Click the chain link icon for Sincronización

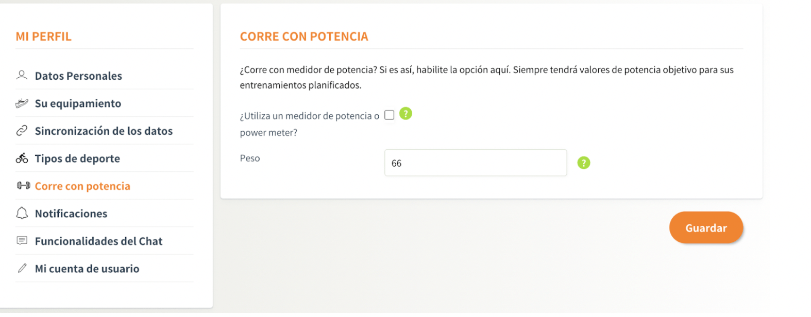pyautogui.click(x=22, y=131)
